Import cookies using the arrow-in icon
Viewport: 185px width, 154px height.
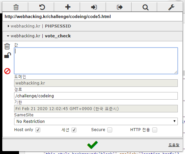[x=94, y=7]
